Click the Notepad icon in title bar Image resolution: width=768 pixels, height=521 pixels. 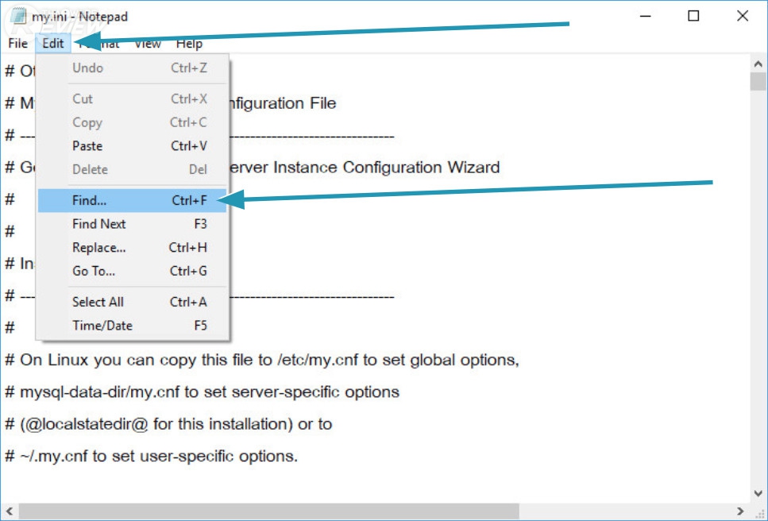18,16
